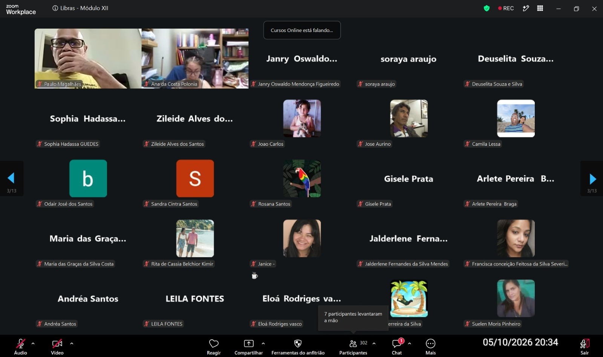Click the 'Cursos Online está falando...' notice
The height and width of the screenshot is (357, 603).
pos(302,30)
